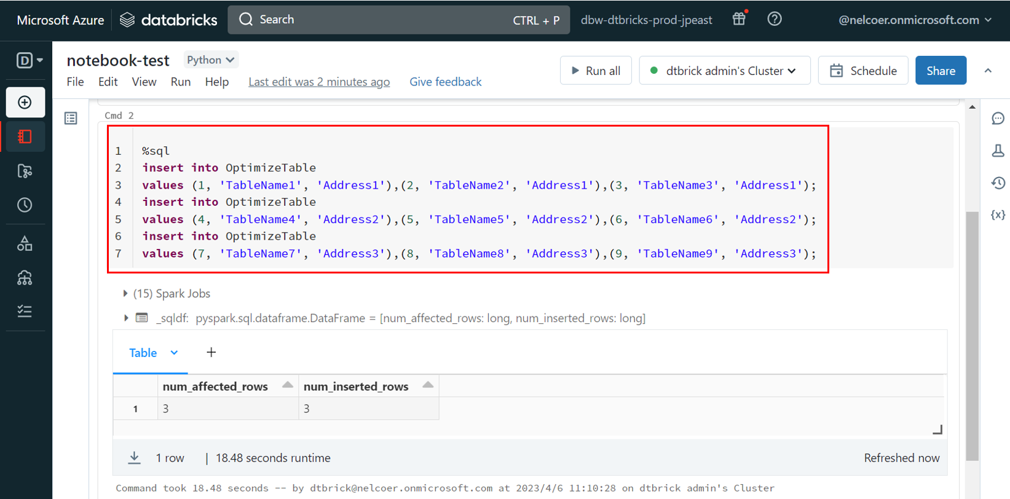Viewport: 1010px width, 499px height.
Task: Open the Python language dropdown
Action: point(210,60)
